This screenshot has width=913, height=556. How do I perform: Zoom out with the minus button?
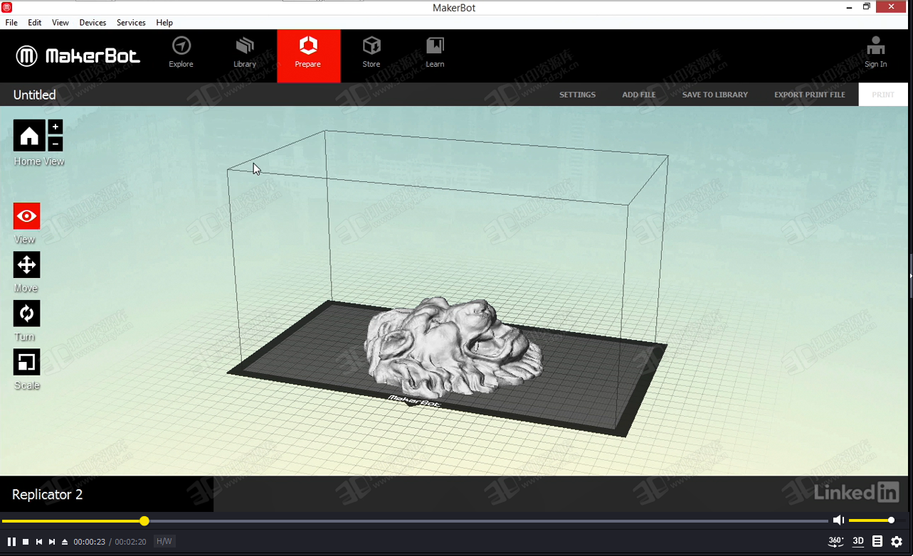(56, 144)
